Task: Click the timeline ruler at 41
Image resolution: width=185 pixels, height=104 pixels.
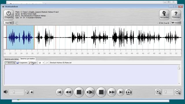Action: pos(115,53)
